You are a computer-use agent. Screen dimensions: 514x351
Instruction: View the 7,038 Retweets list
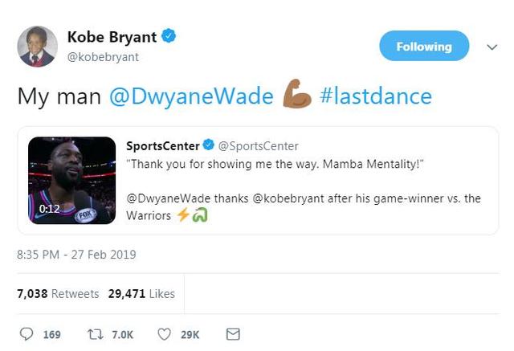tap(58, 294)
